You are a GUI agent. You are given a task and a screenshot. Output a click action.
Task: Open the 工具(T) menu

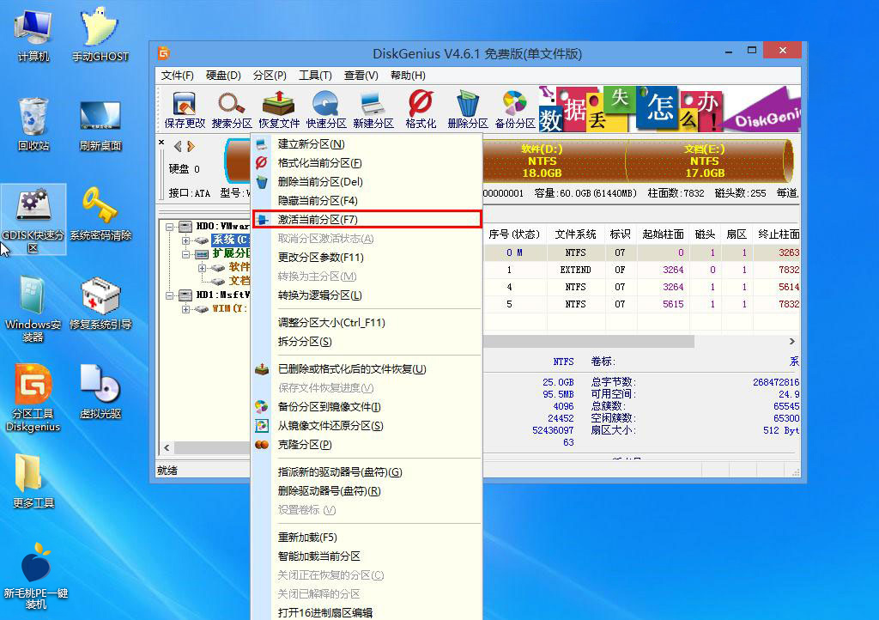(315, 75)
